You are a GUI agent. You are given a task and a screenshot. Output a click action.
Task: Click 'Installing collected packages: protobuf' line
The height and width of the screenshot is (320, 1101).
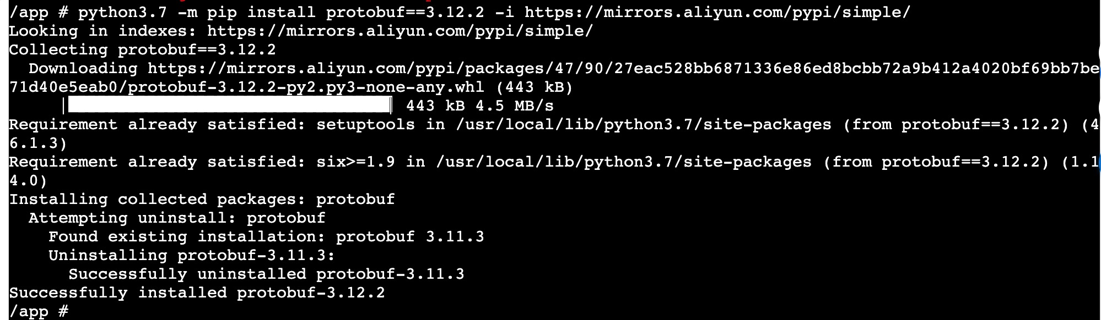point(202,199)
